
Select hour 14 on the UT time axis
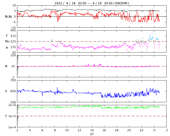pos(92,130)
